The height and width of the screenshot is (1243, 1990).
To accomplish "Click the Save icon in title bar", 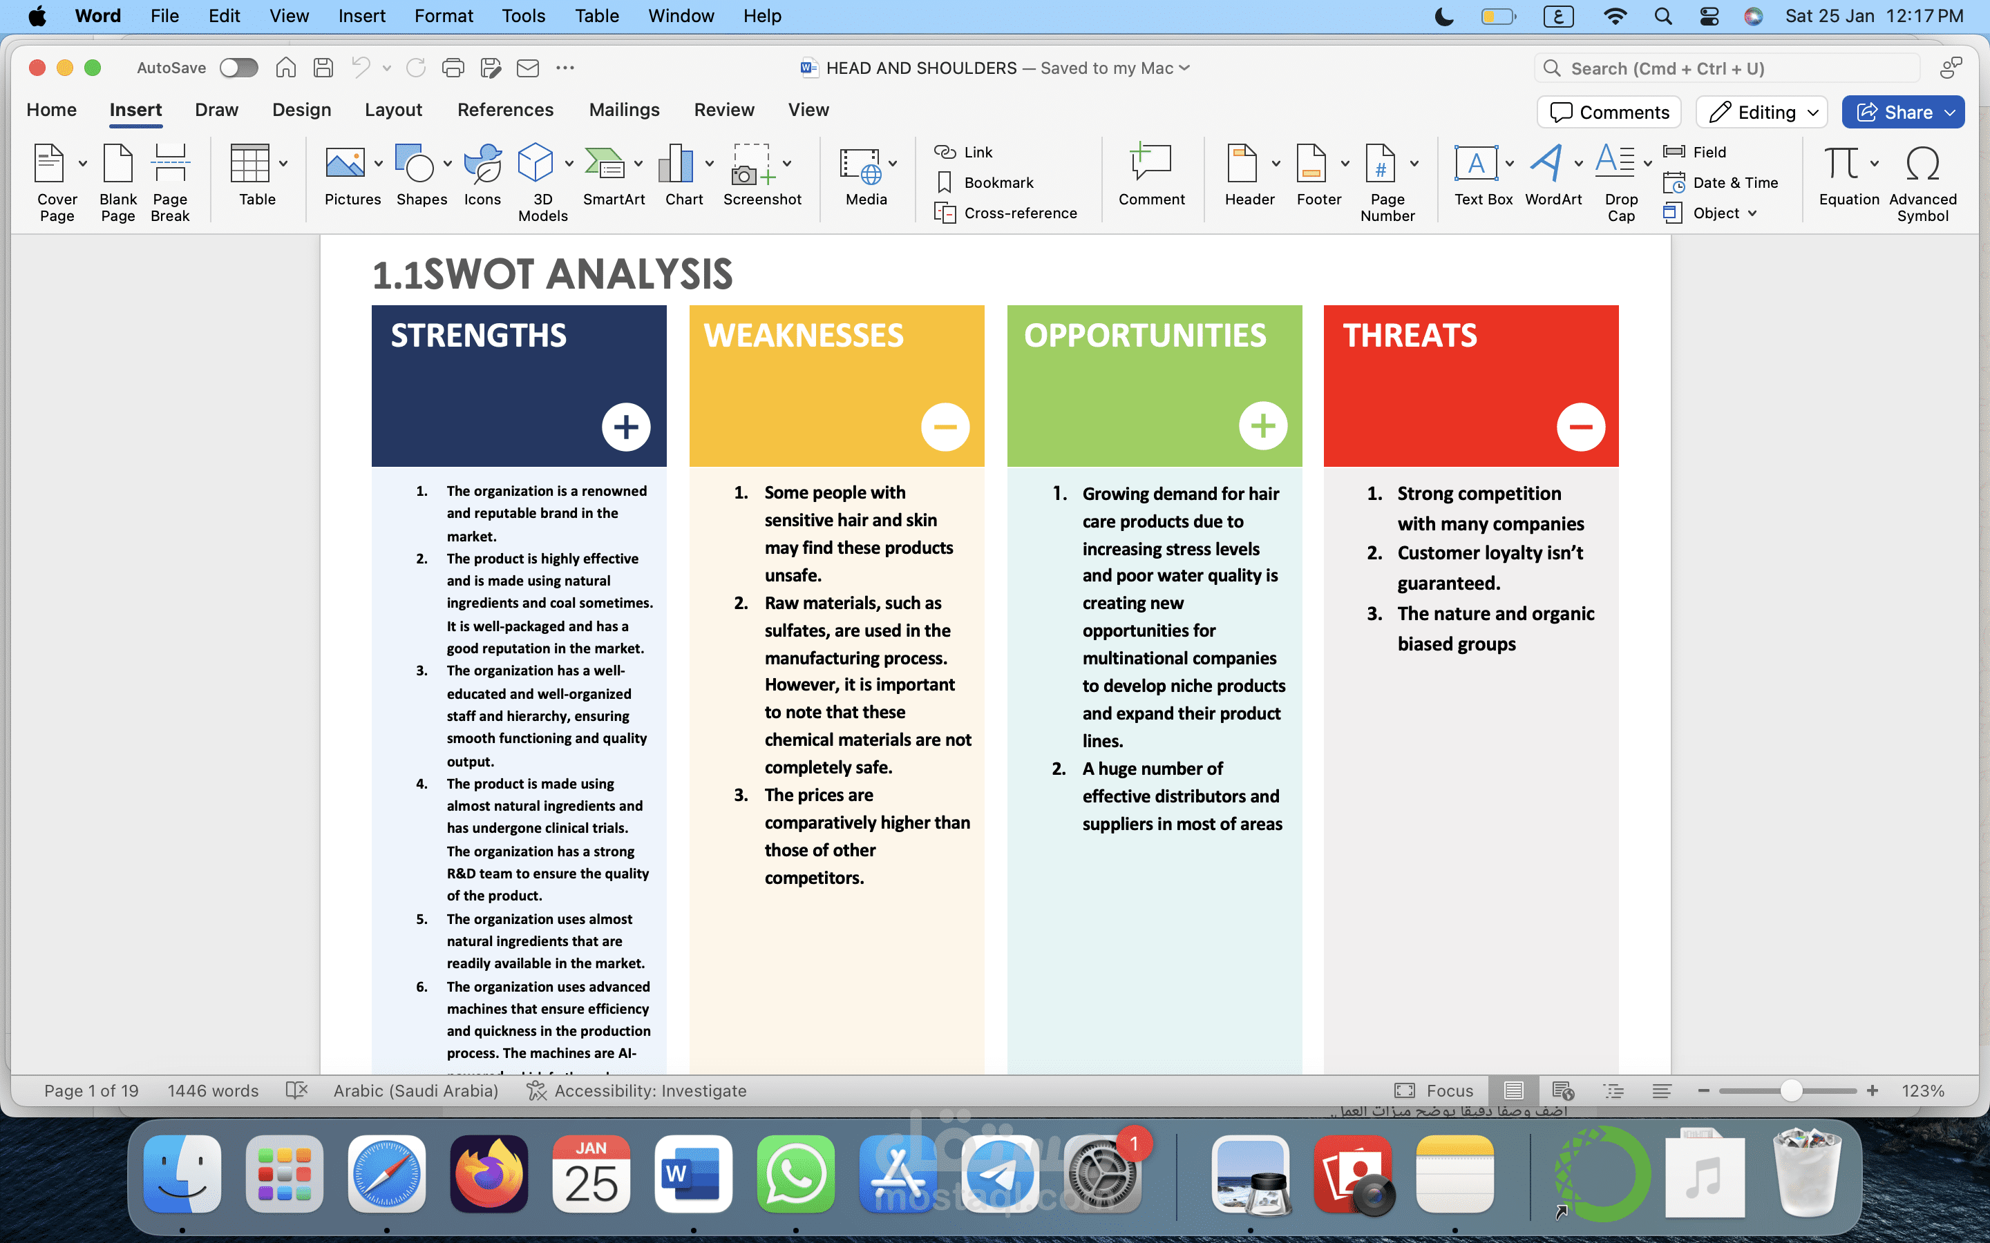I will point(323,68).
